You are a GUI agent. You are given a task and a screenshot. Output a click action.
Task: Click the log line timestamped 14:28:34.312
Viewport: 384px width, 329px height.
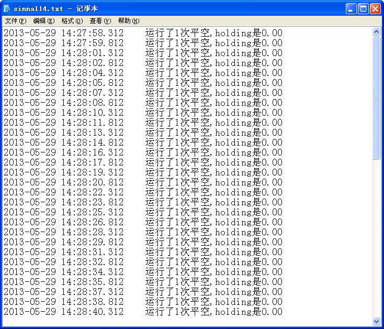tap(143, 272)
